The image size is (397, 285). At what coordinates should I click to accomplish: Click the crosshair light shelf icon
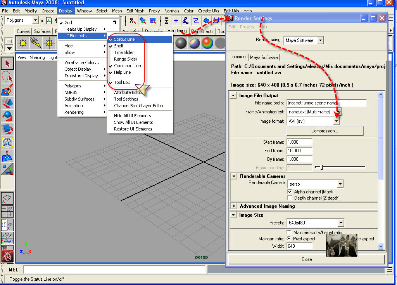[49, 43]
